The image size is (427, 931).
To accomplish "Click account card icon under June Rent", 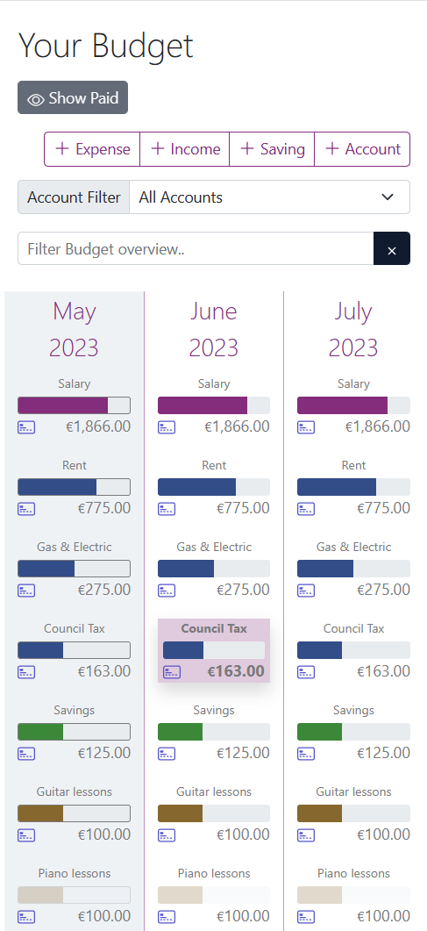I will point(166,509).
